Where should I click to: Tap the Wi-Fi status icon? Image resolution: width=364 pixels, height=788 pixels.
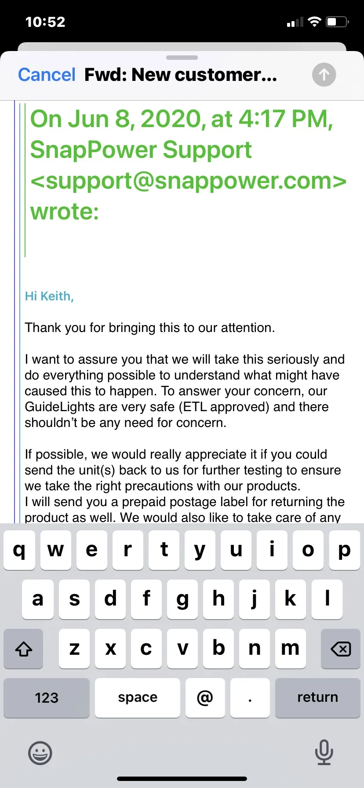coord(314,22)
